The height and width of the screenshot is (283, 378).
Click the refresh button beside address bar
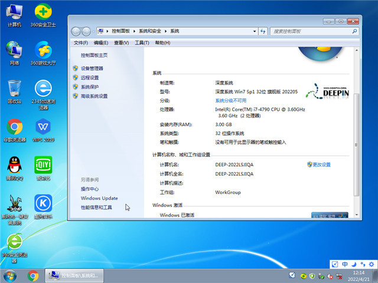tap(263, 31)
